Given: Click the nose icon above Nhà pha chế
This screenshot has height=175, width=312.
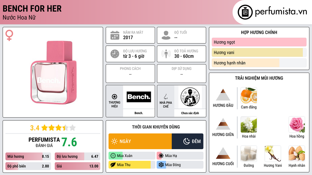Looking at the screenshot, I should point(165,97).
